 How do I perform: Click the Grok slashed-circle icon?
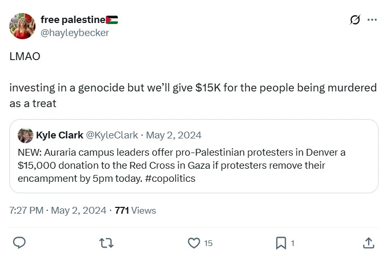pyautogui.click(x=355, y=20)
